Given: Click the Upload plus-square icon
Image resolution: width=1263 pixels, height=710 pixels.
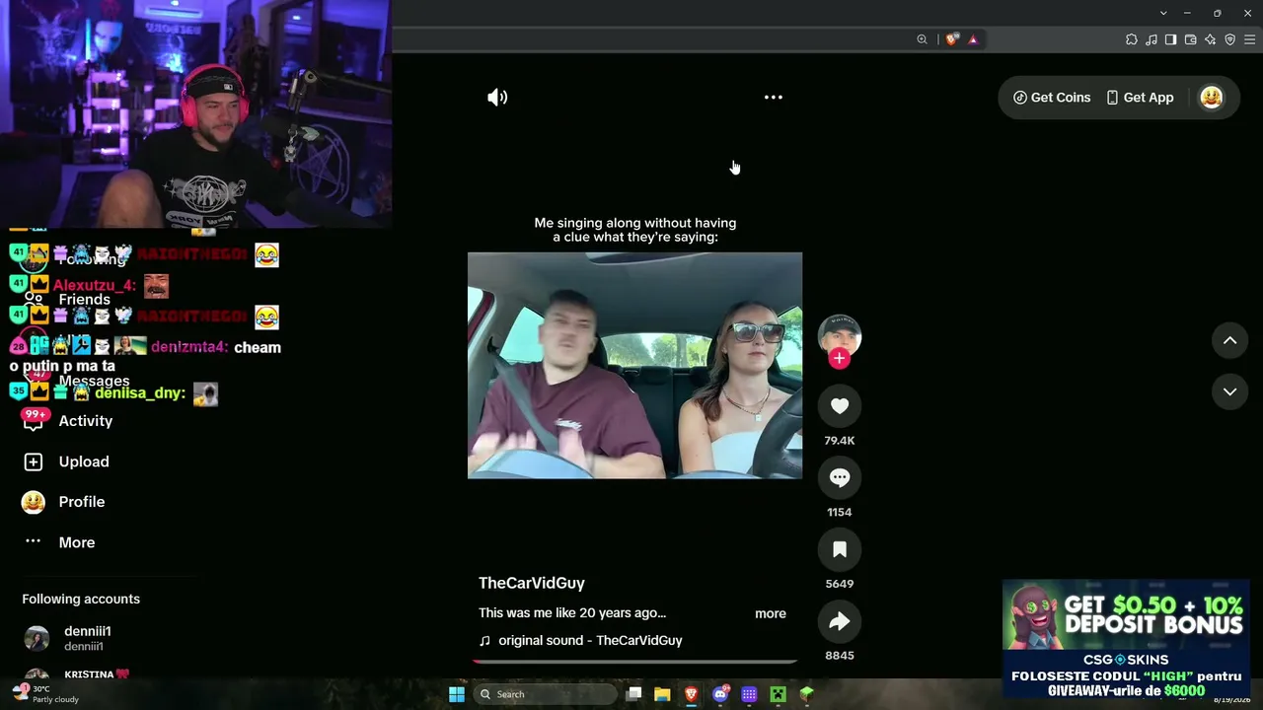Looking at the screenshot, I should click(x=34, y=461).
